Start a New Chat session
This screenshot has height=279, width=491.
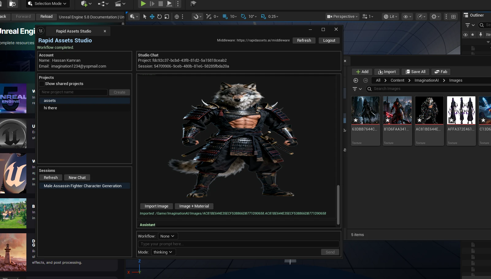77,178
